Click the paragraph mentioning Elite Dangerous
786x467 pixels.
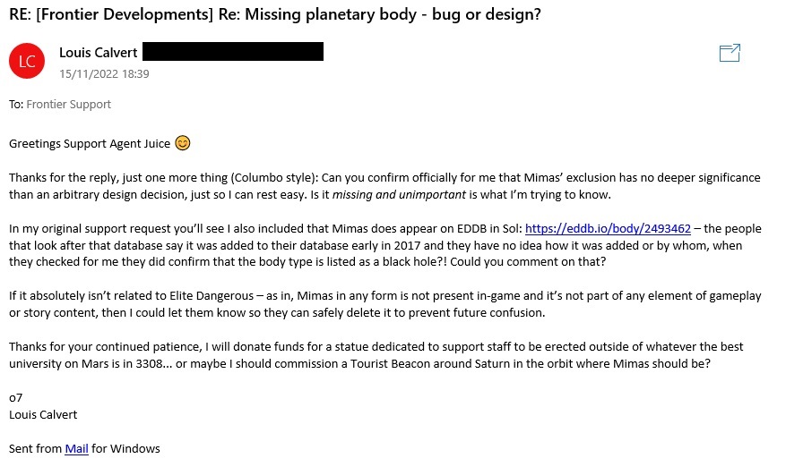[x=385, y=304]
